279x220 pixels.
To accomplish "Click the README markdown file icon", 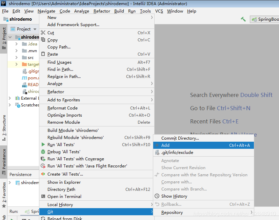I will (x=24, y=85).
